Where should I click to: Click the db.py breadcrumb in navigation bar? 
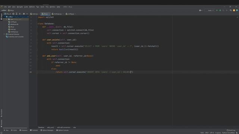tap(11, 10)
